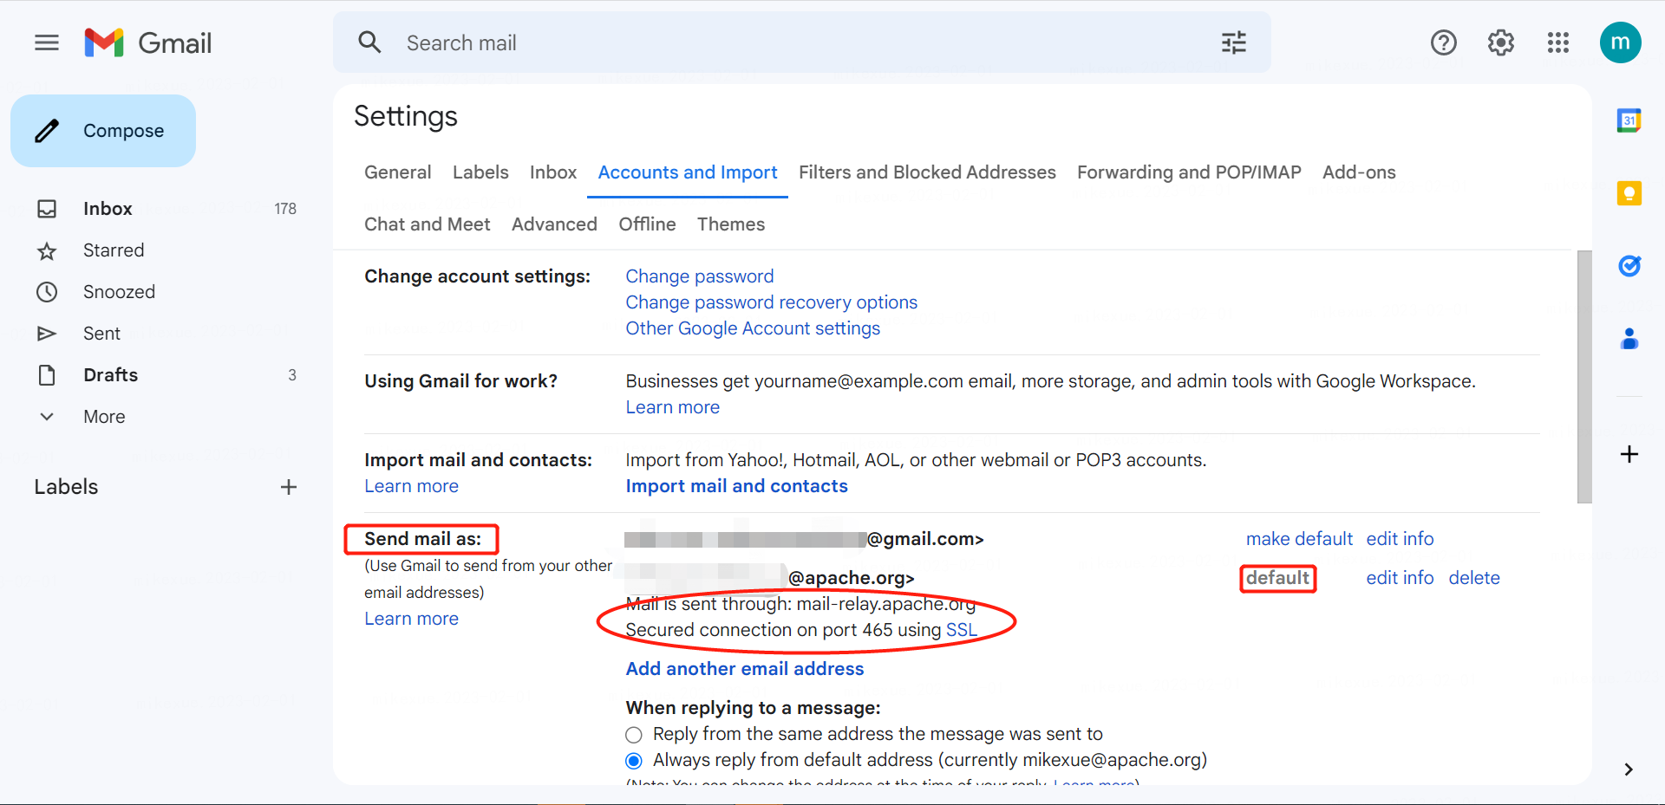
Task: Select Always reply from default address
Action: coord(634,761)
